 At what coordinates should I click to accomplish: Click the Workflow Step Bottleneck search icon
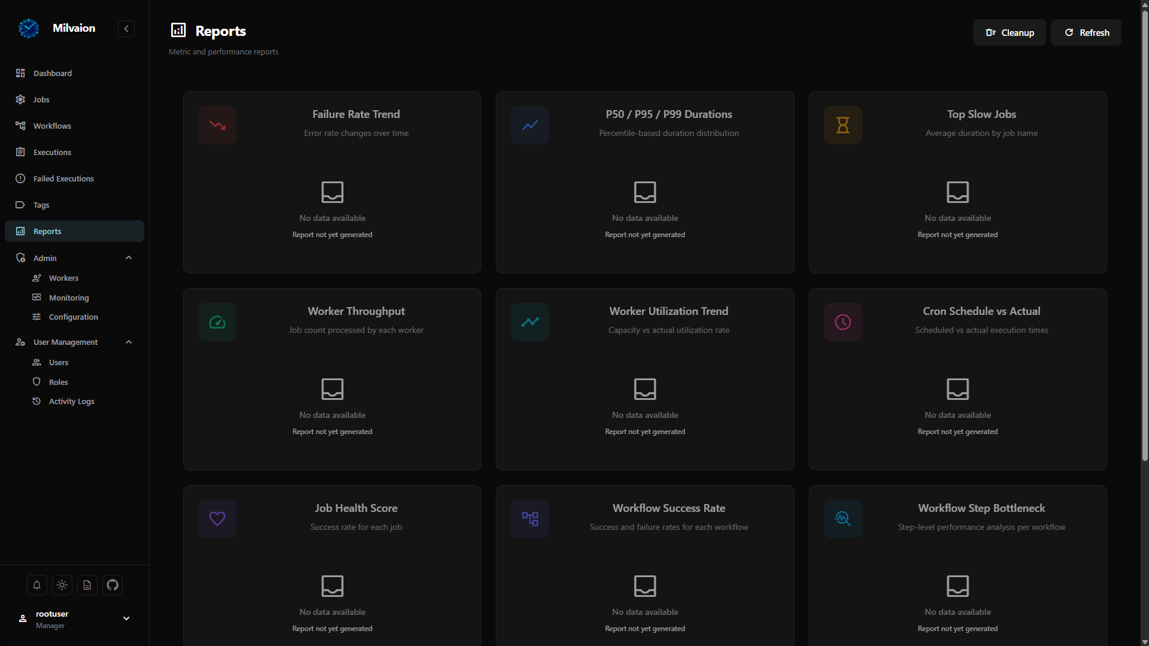coord(843,519)
